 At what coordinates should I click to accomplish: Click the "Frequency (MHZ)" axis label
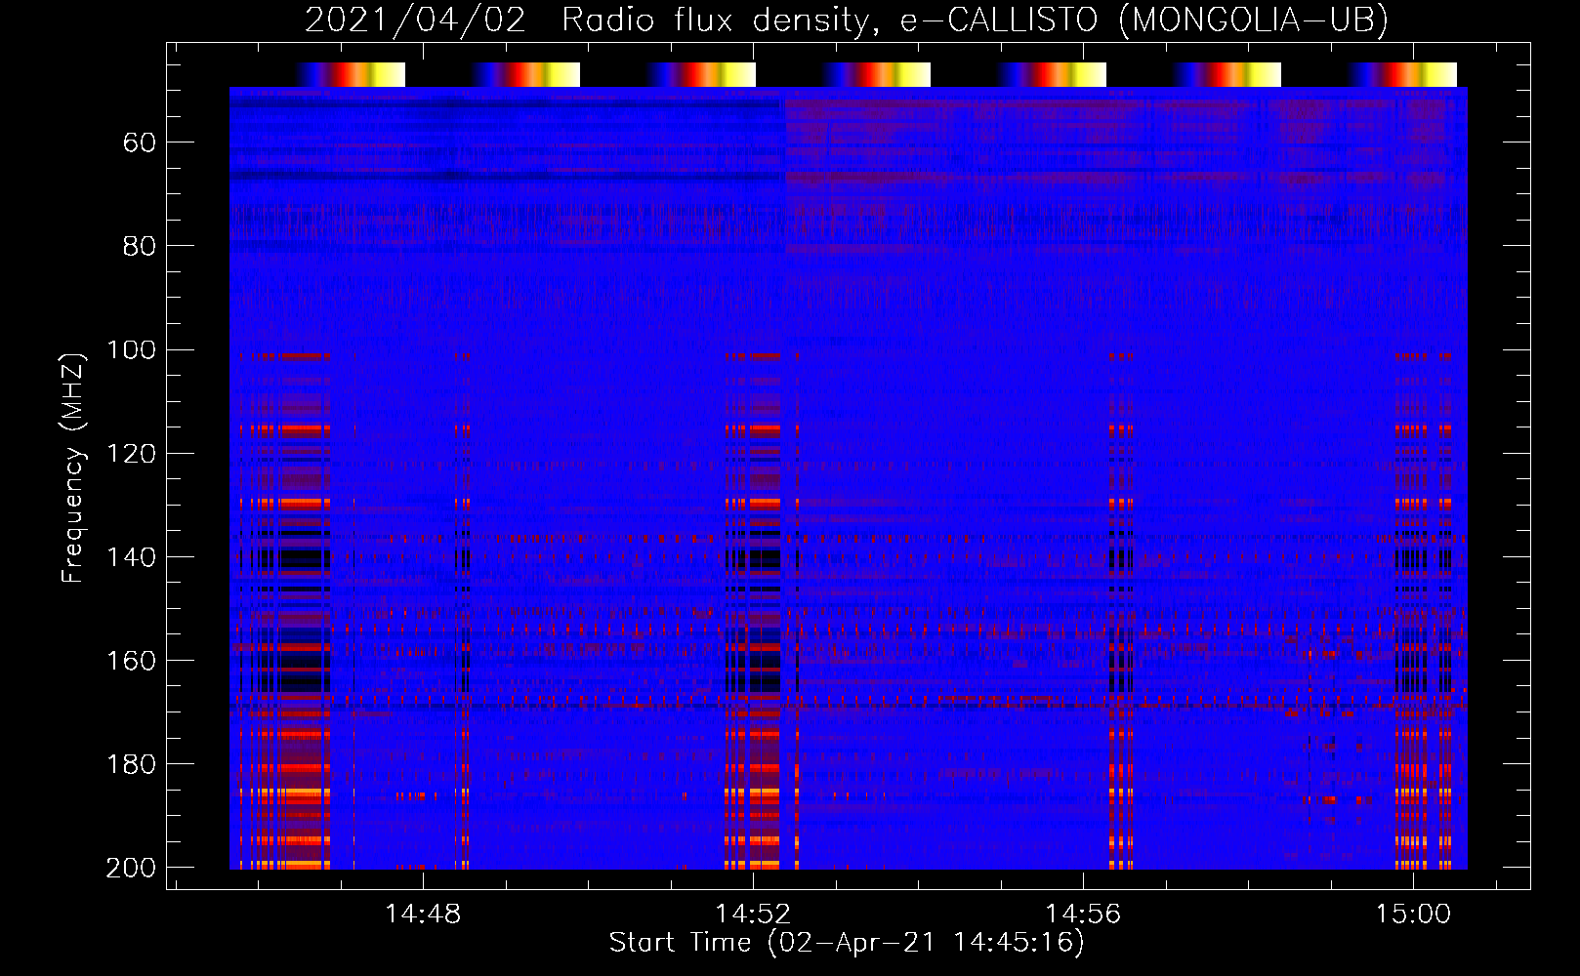tap(73, 468)
